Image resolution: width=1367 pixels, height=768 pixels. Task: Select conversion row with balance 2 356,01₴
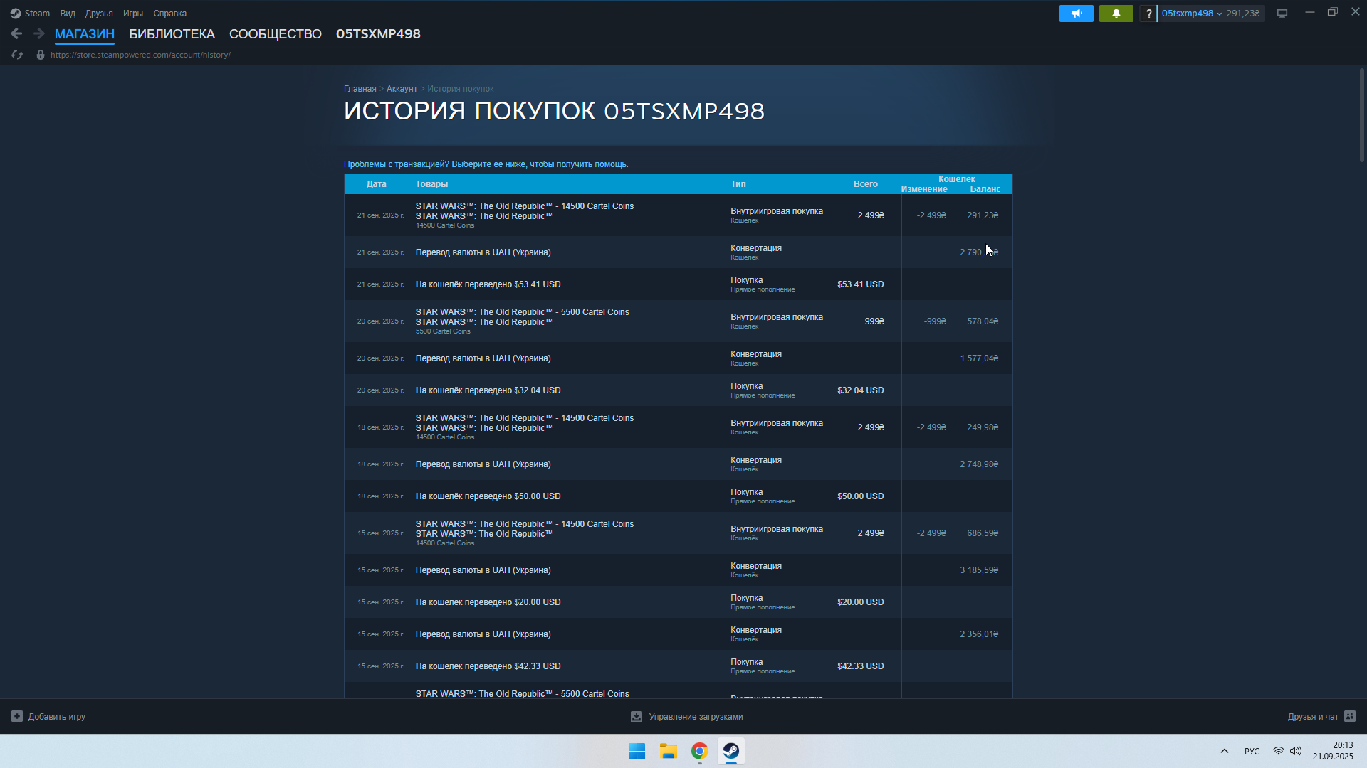coord(678,634)
